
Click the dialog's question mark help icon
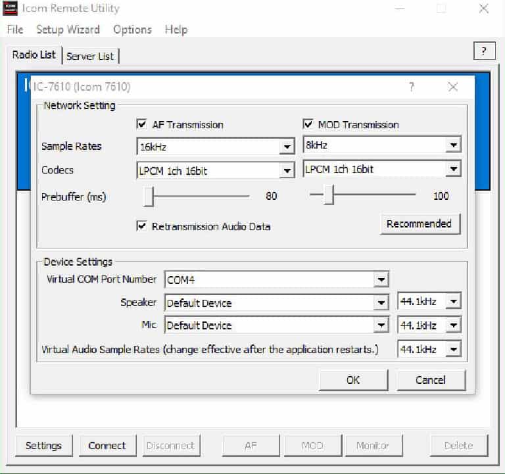click(x=412, y=87)
